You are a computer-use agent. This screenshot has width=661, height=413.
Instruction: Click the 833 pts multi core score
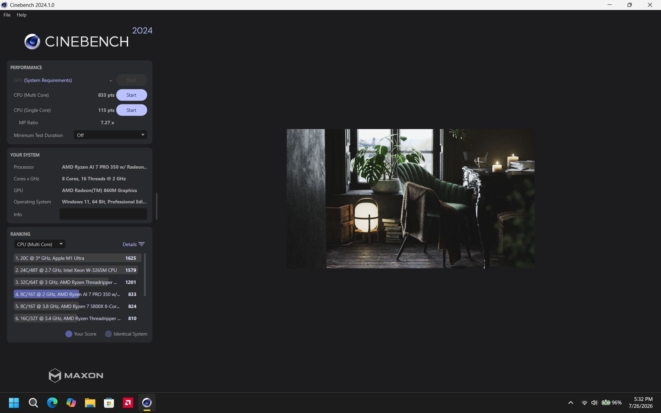106,95
